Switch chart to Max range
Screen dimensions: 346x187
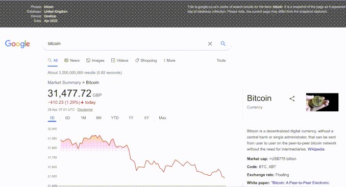coord(162,118)
